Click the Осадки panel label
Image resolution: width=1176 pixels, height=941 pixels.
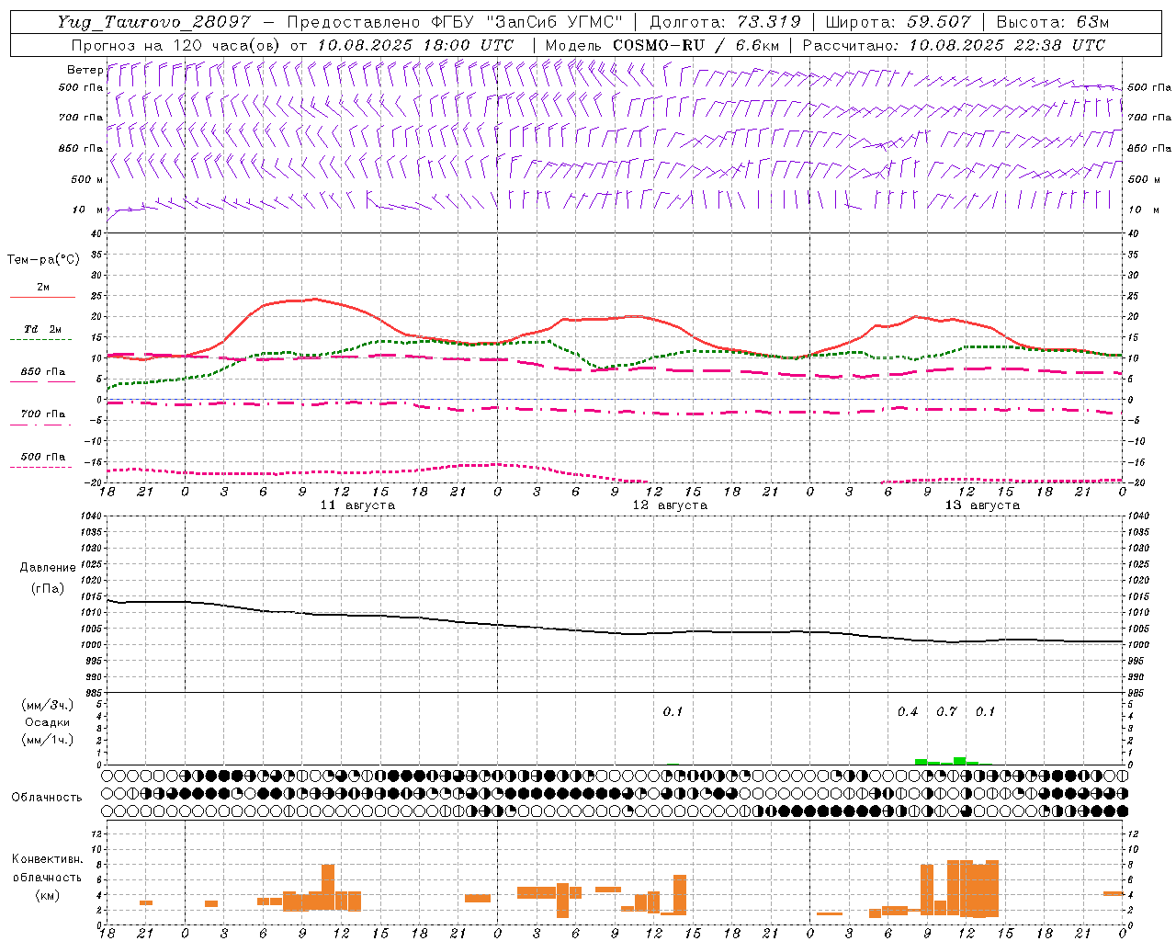coord(48,722)
